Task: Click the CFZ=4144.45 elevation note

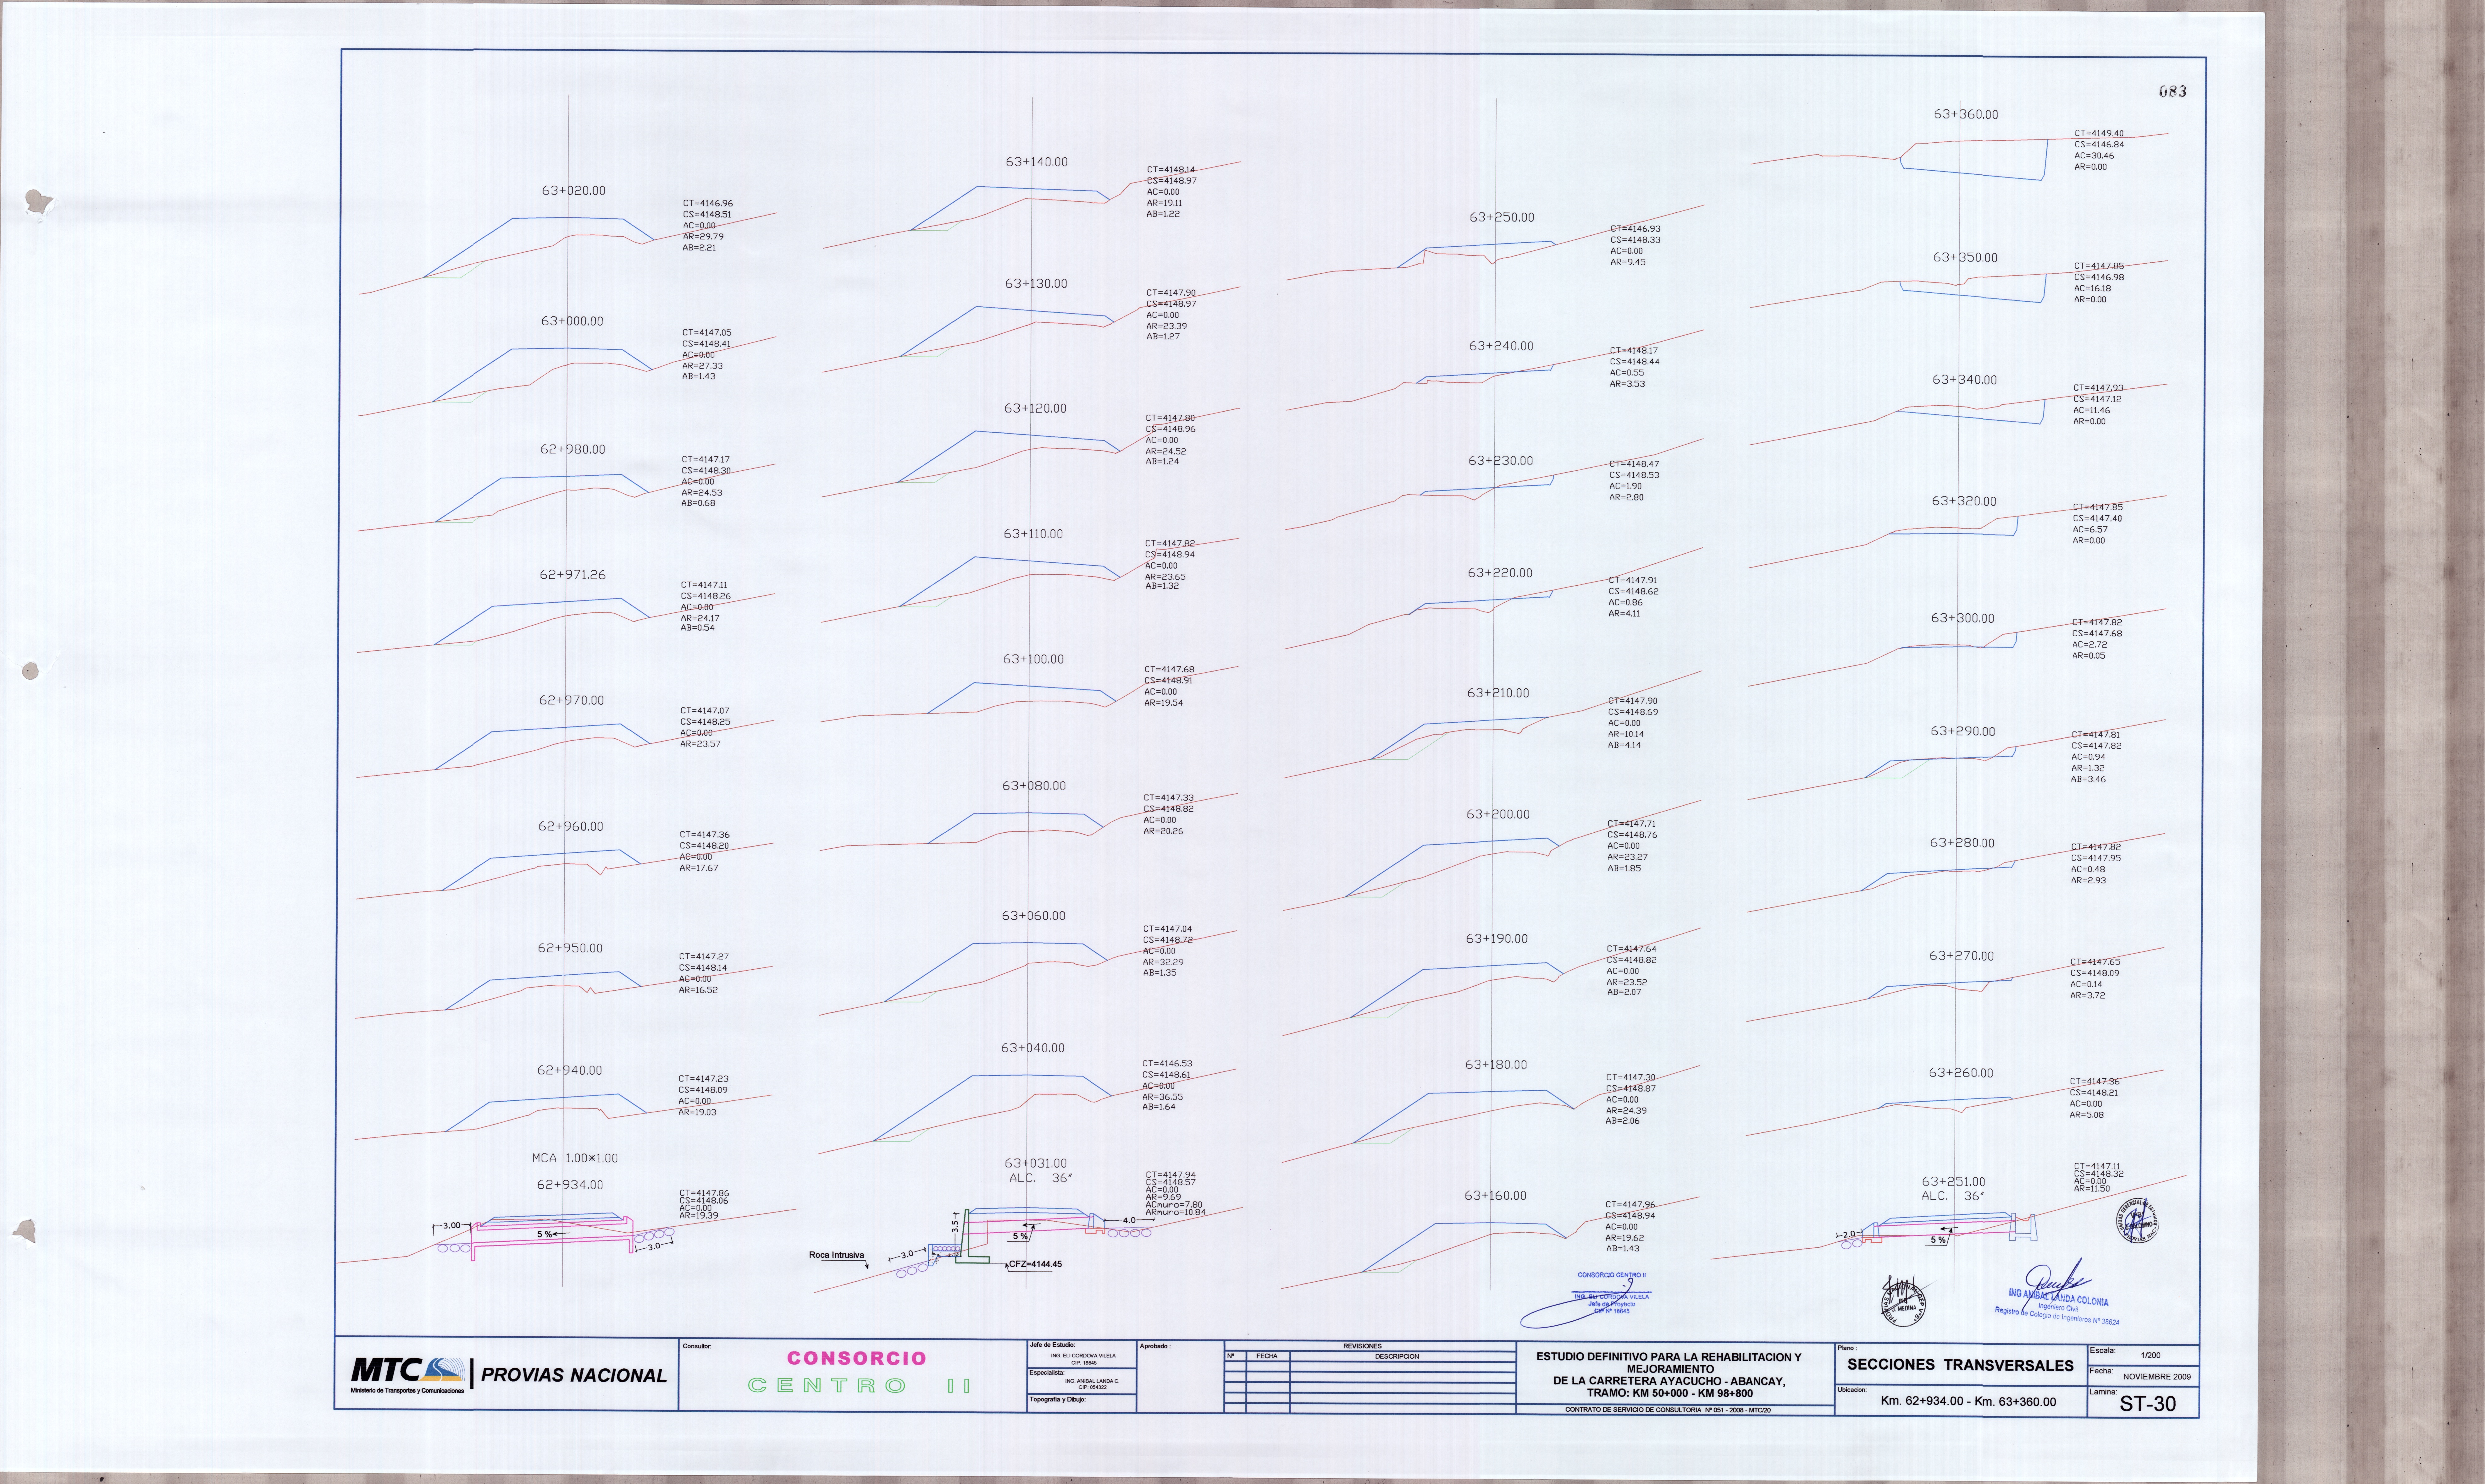Action: click(1035, 1264)
